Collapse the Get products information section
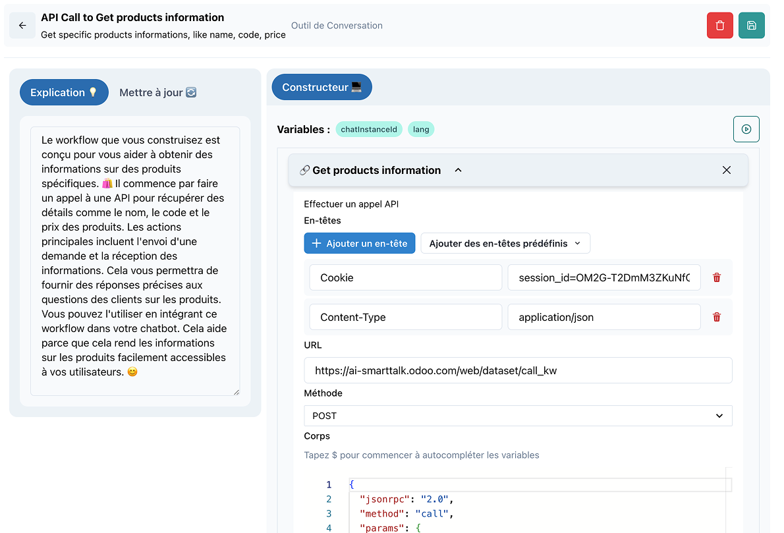The width and height of the screenshot is (784, 533). point(458,169)
